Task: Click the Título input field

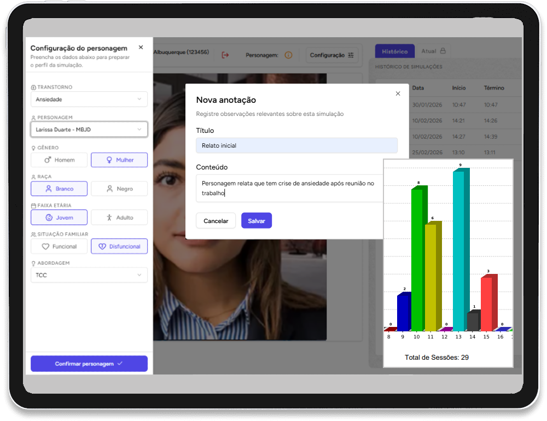Action: 296,145
